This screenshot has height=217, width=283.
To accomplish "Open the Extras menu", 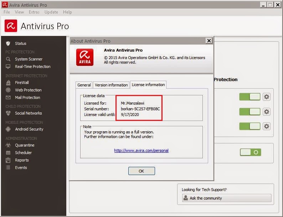I will (x=34, y=12).
